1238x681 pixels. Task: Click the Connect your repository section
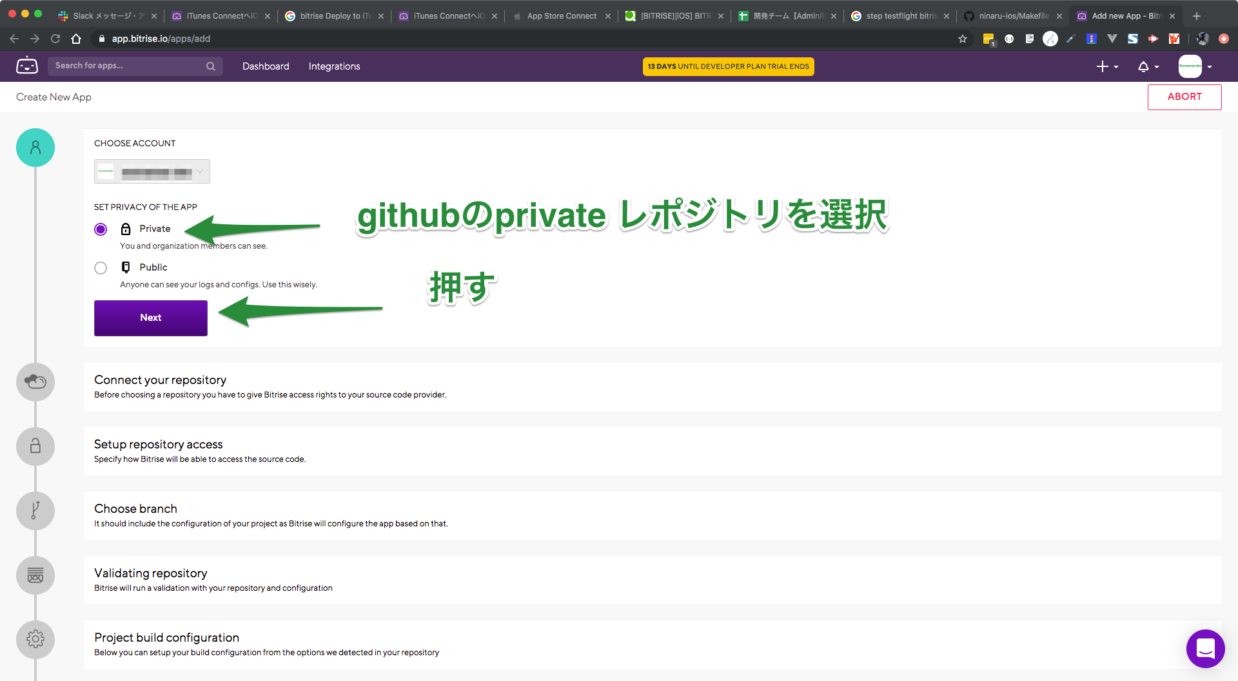(653, 387)
